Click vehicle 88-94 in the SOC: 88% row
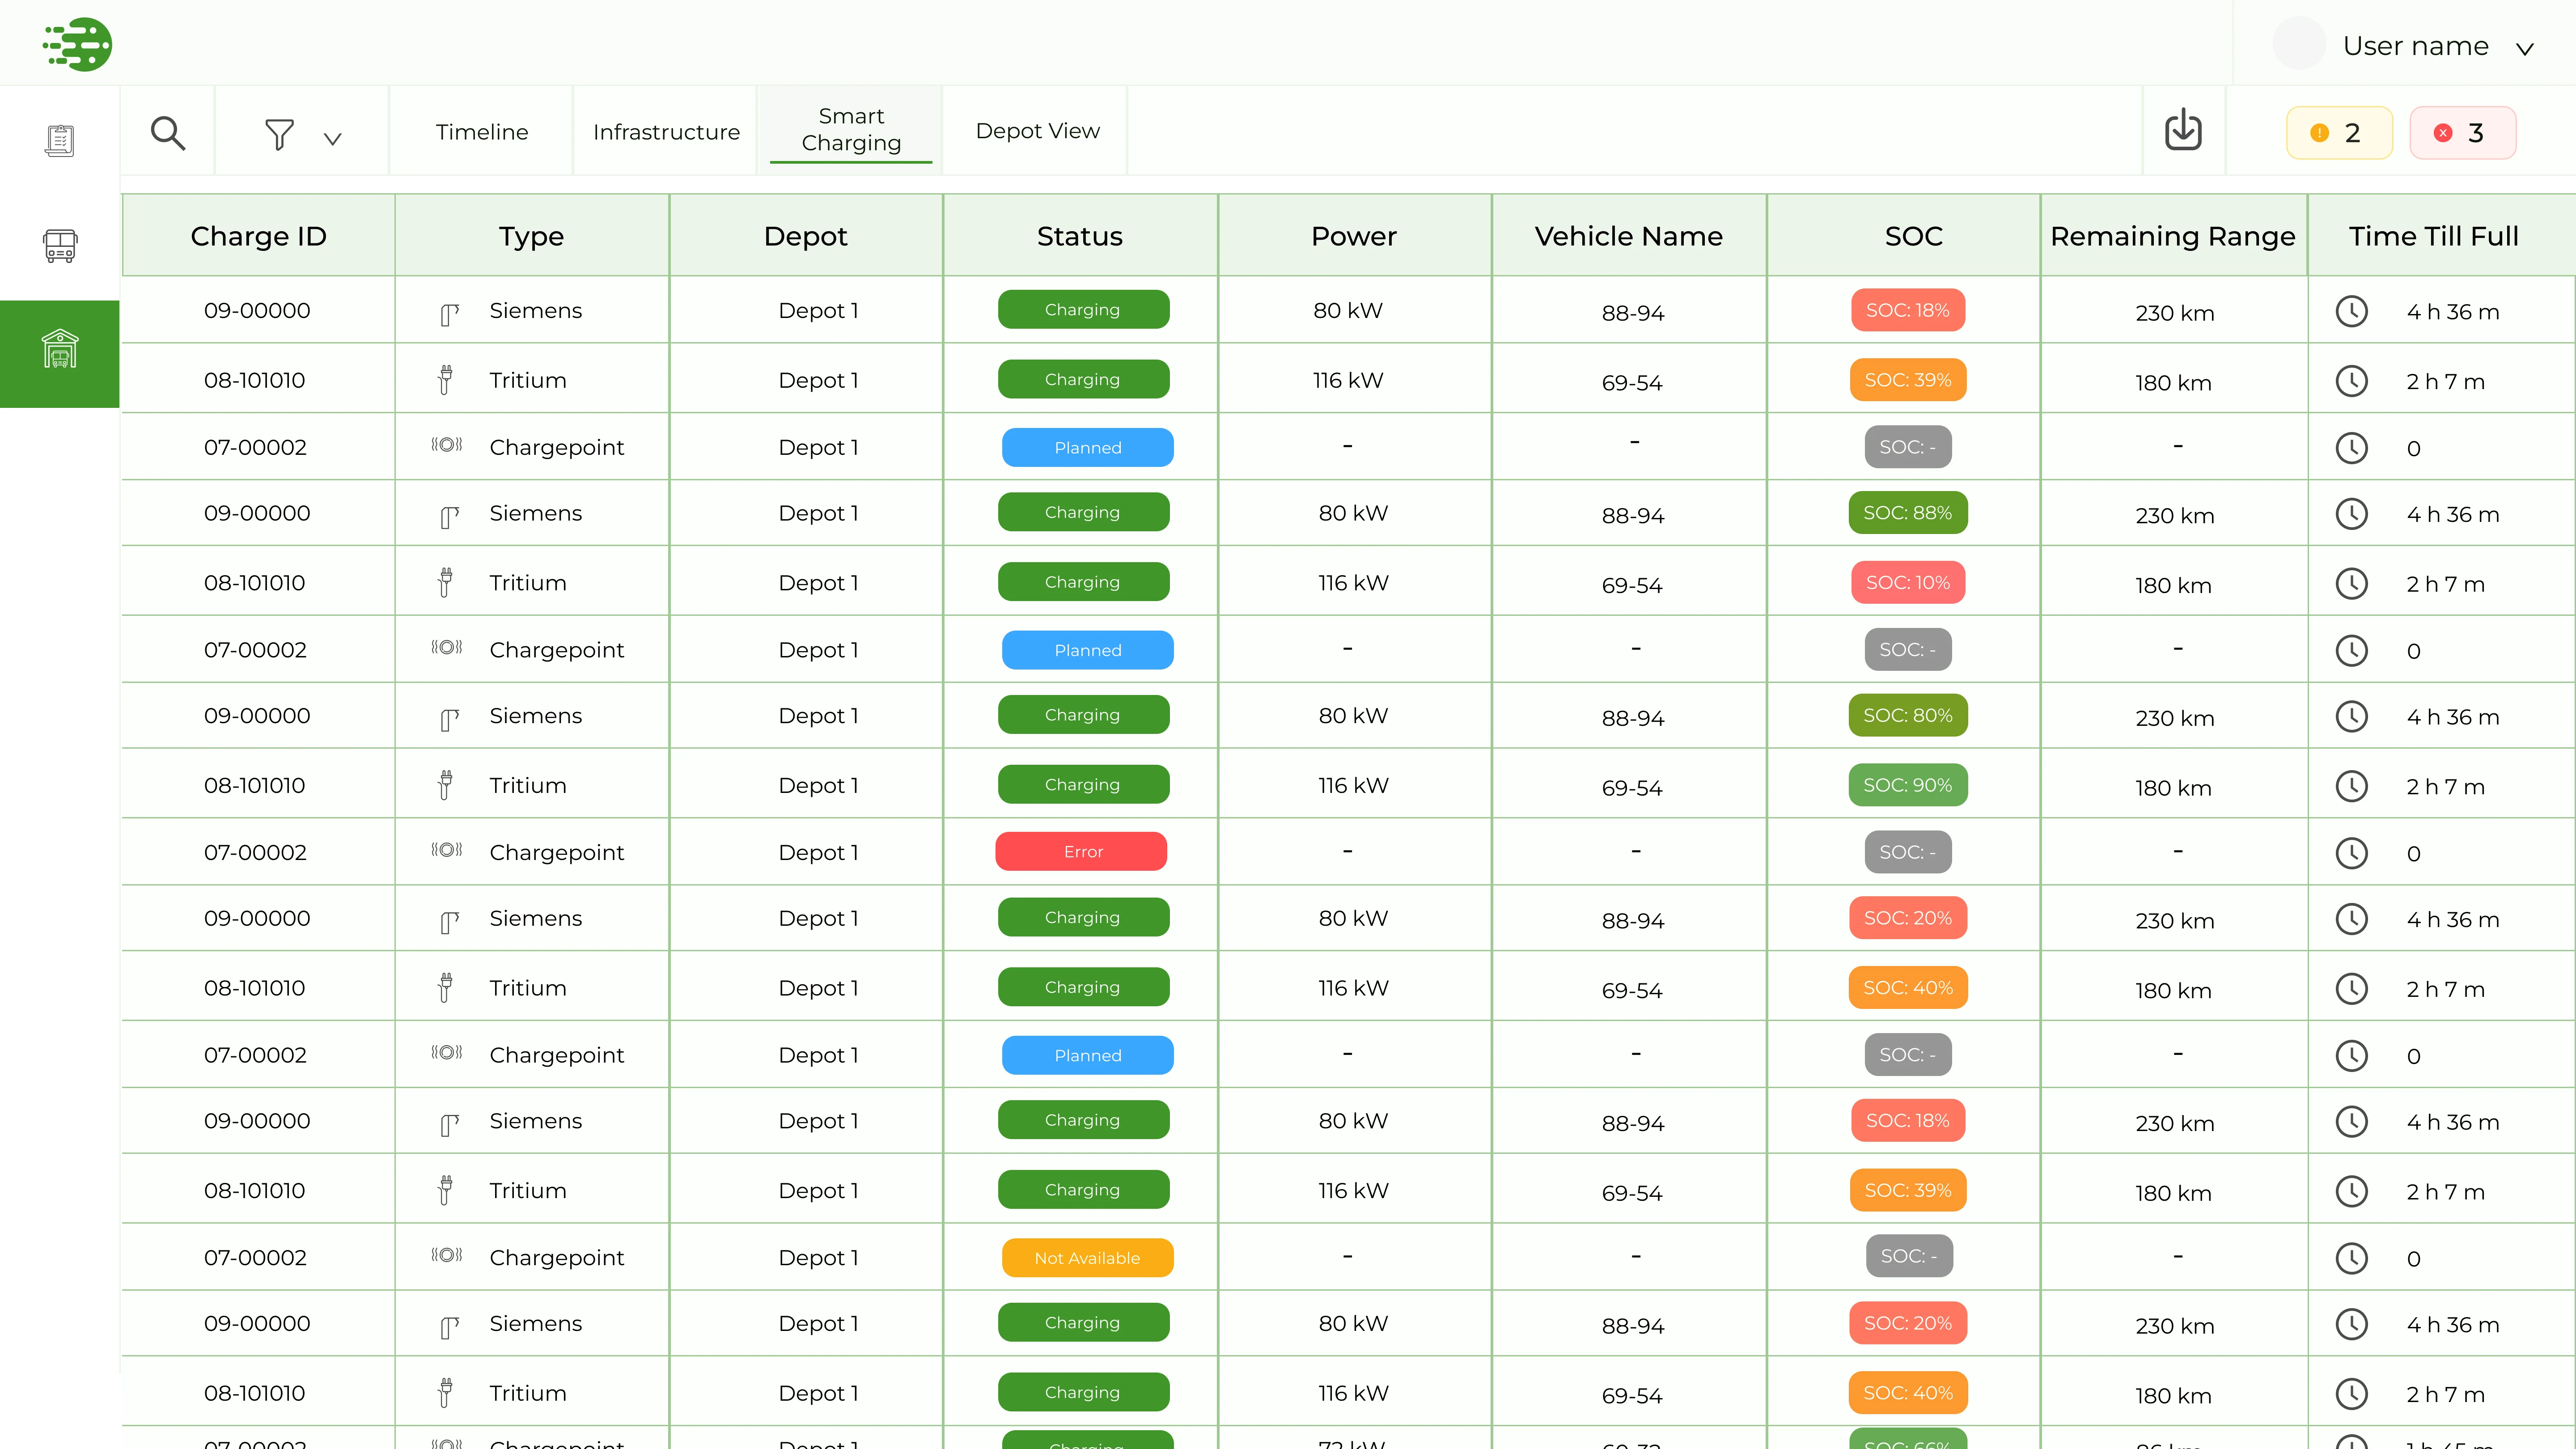Screen dimensions: 2576x1449 (1633, 516)
